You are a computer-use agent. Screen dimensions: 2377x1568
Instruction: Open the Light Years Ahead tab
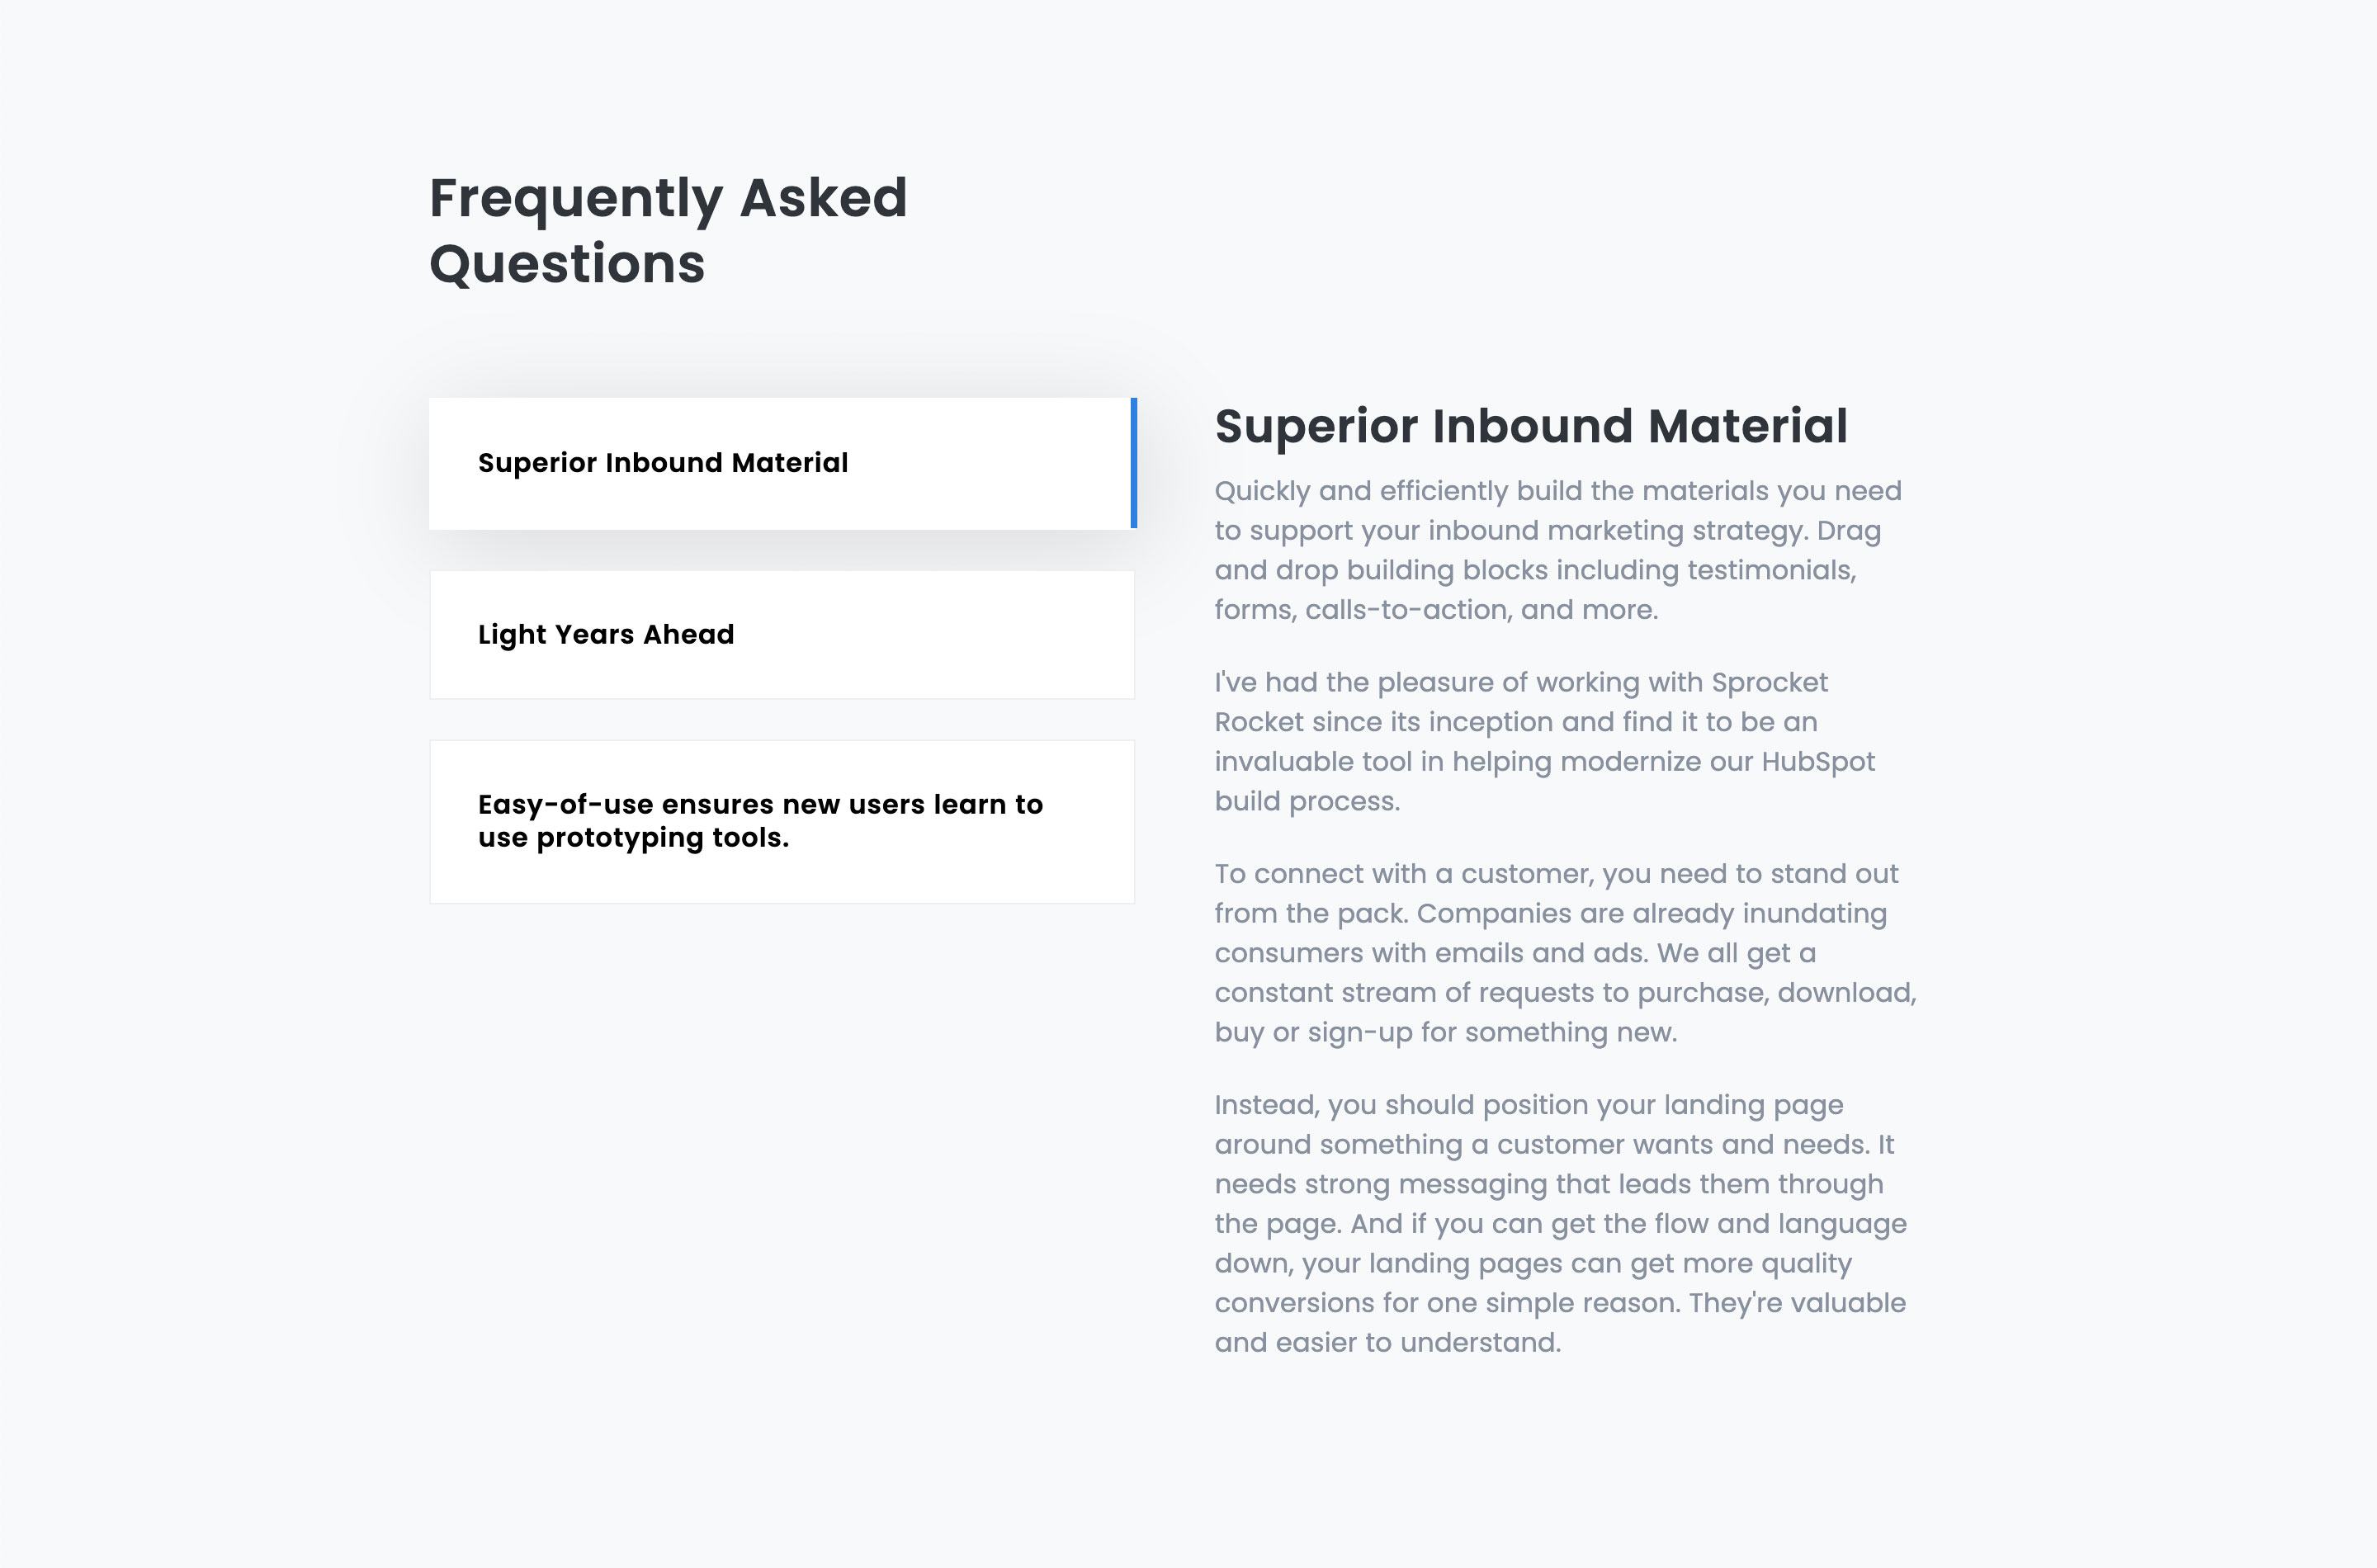tap(782, 635)
